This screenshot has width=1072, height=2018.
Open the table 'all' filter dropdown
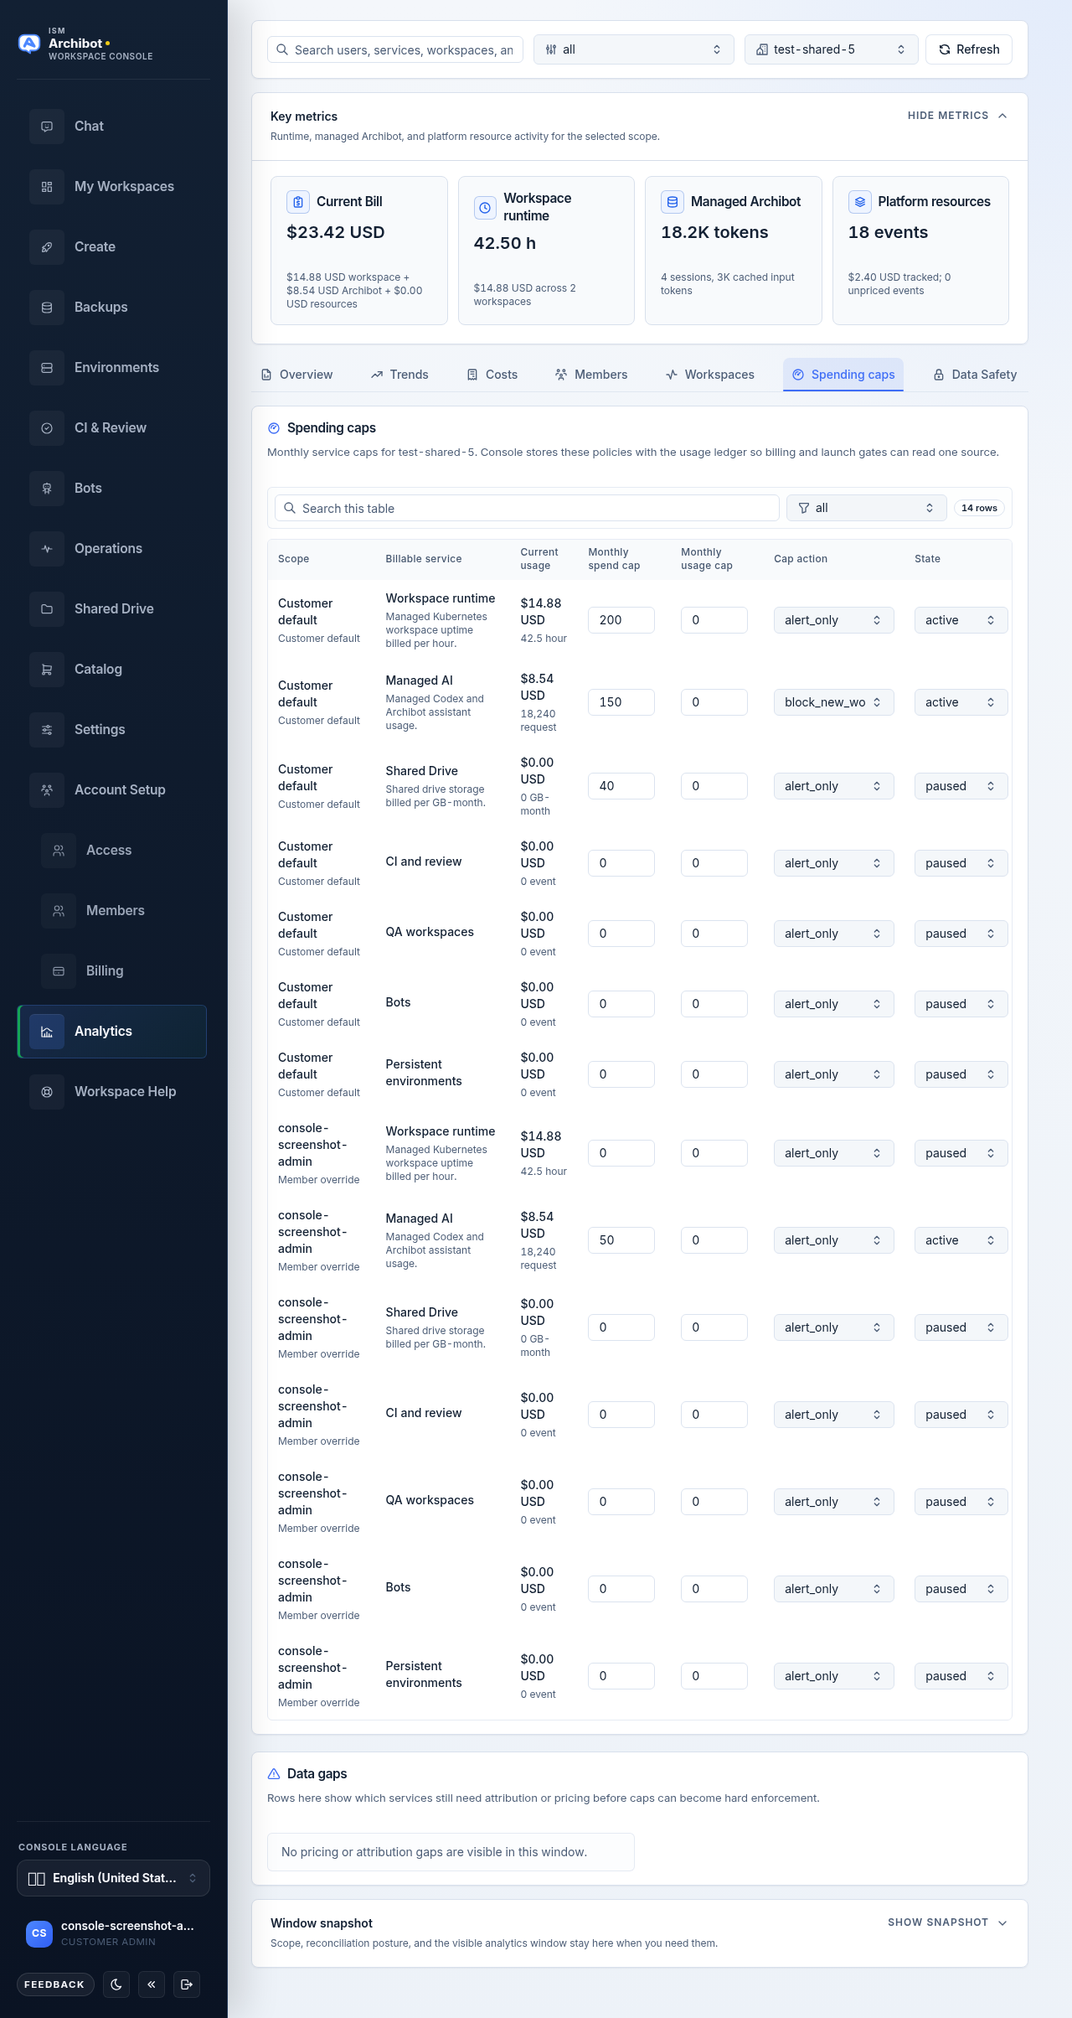tap(867, 508)
